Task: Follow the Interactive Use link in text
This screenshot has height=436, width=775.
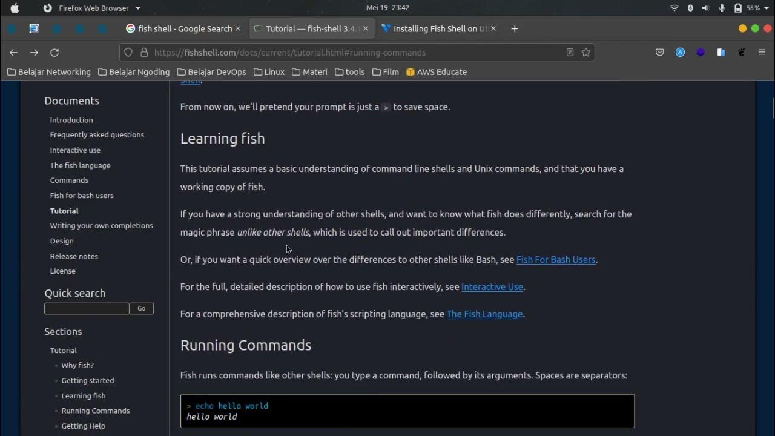Action: click(x=492, y=287)
